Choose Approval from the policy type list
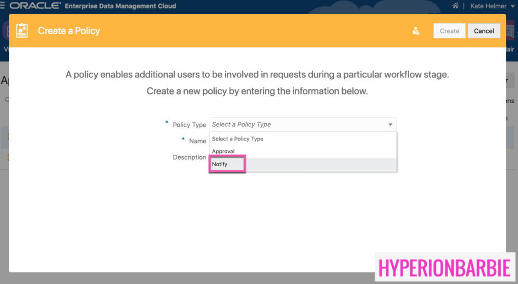Image resolution: width=518 pixels, height=284 pixels. tap(223, 151)
